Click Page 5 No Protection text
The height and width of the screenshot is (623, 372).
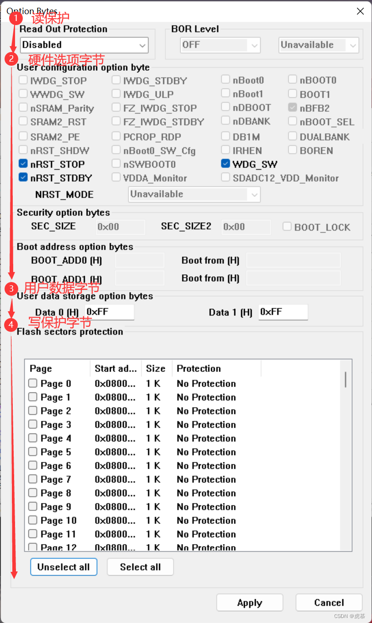pos(207,452)
